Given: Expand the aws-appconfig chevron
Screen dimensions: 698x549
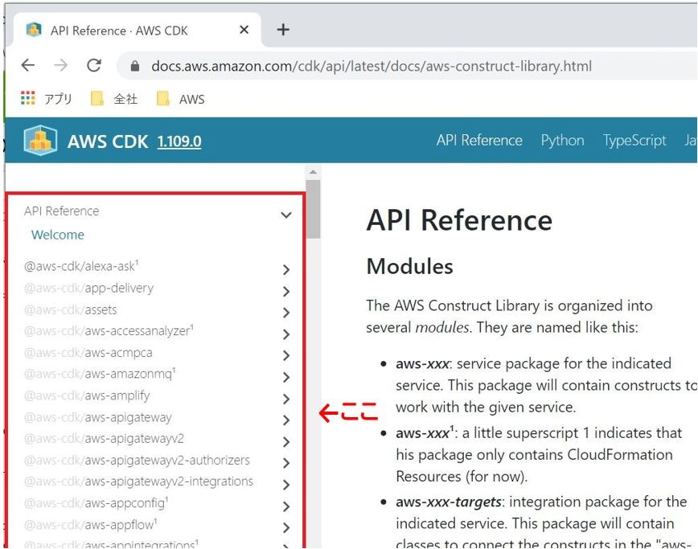Looking at the screenshot, I should pos(286,506).
